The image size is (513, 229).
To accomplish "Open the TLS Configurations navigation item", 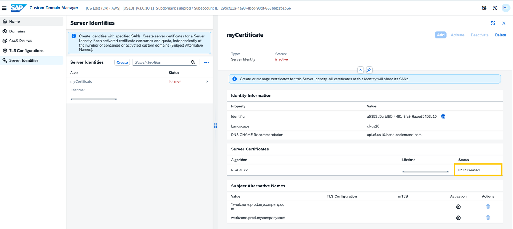I will (x=32, y=50).
